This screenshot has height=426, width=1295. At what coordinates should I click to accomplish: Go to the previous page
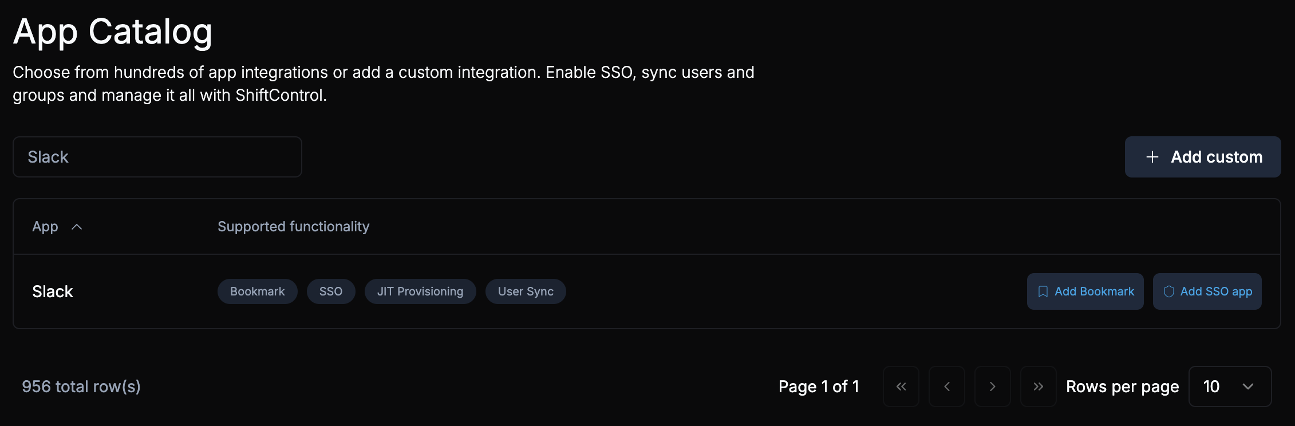(x=947, y=386)
